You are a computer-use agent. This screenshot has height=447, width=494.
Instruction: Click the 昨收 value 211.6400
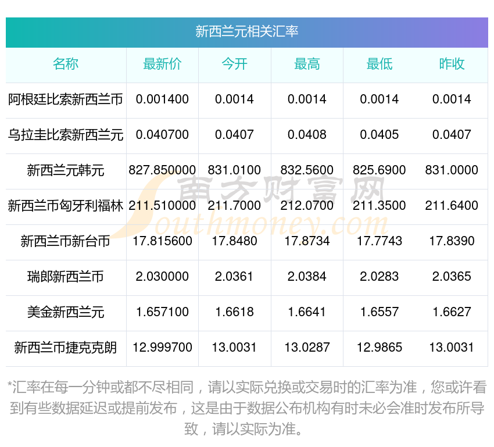[452, 206]
